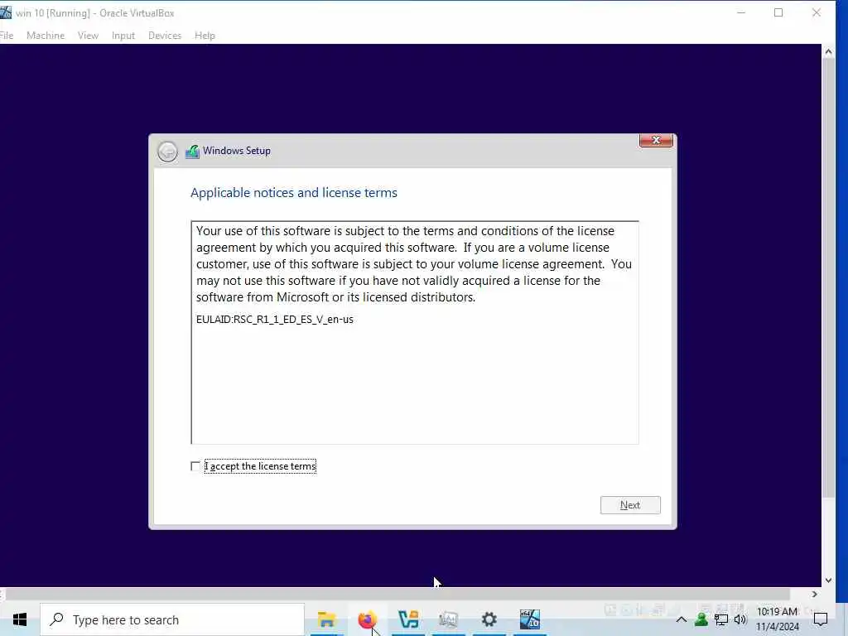Viewport: 848px width, 636px height.
Task: Go back using the Windows Setup back arrow
Action: coord(167,152)
